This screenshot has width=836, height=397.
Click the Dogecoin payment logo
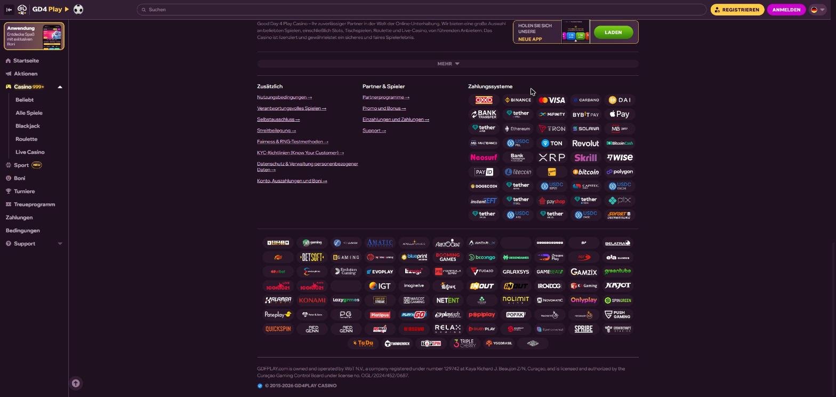pos(484,186)
